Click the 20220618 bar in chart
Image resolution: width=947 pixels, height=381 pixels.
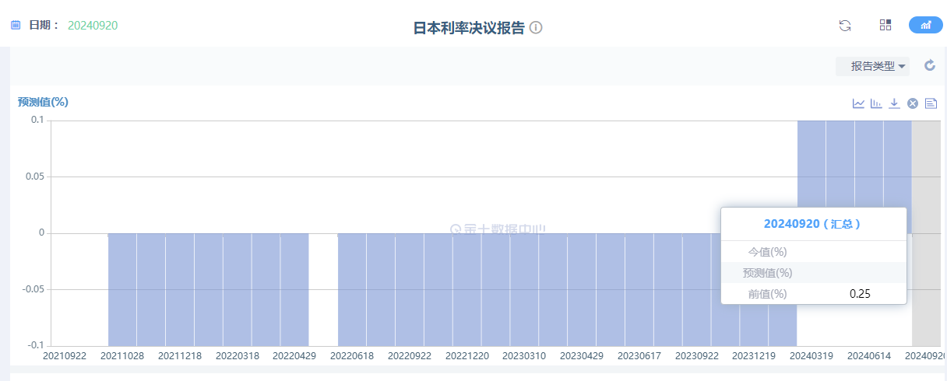click(352, 289)
